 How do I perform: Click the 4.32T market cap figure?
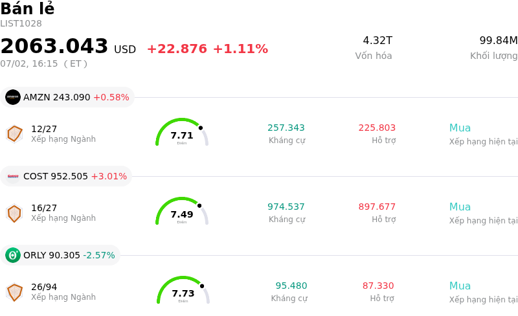[x=377, y=40]
